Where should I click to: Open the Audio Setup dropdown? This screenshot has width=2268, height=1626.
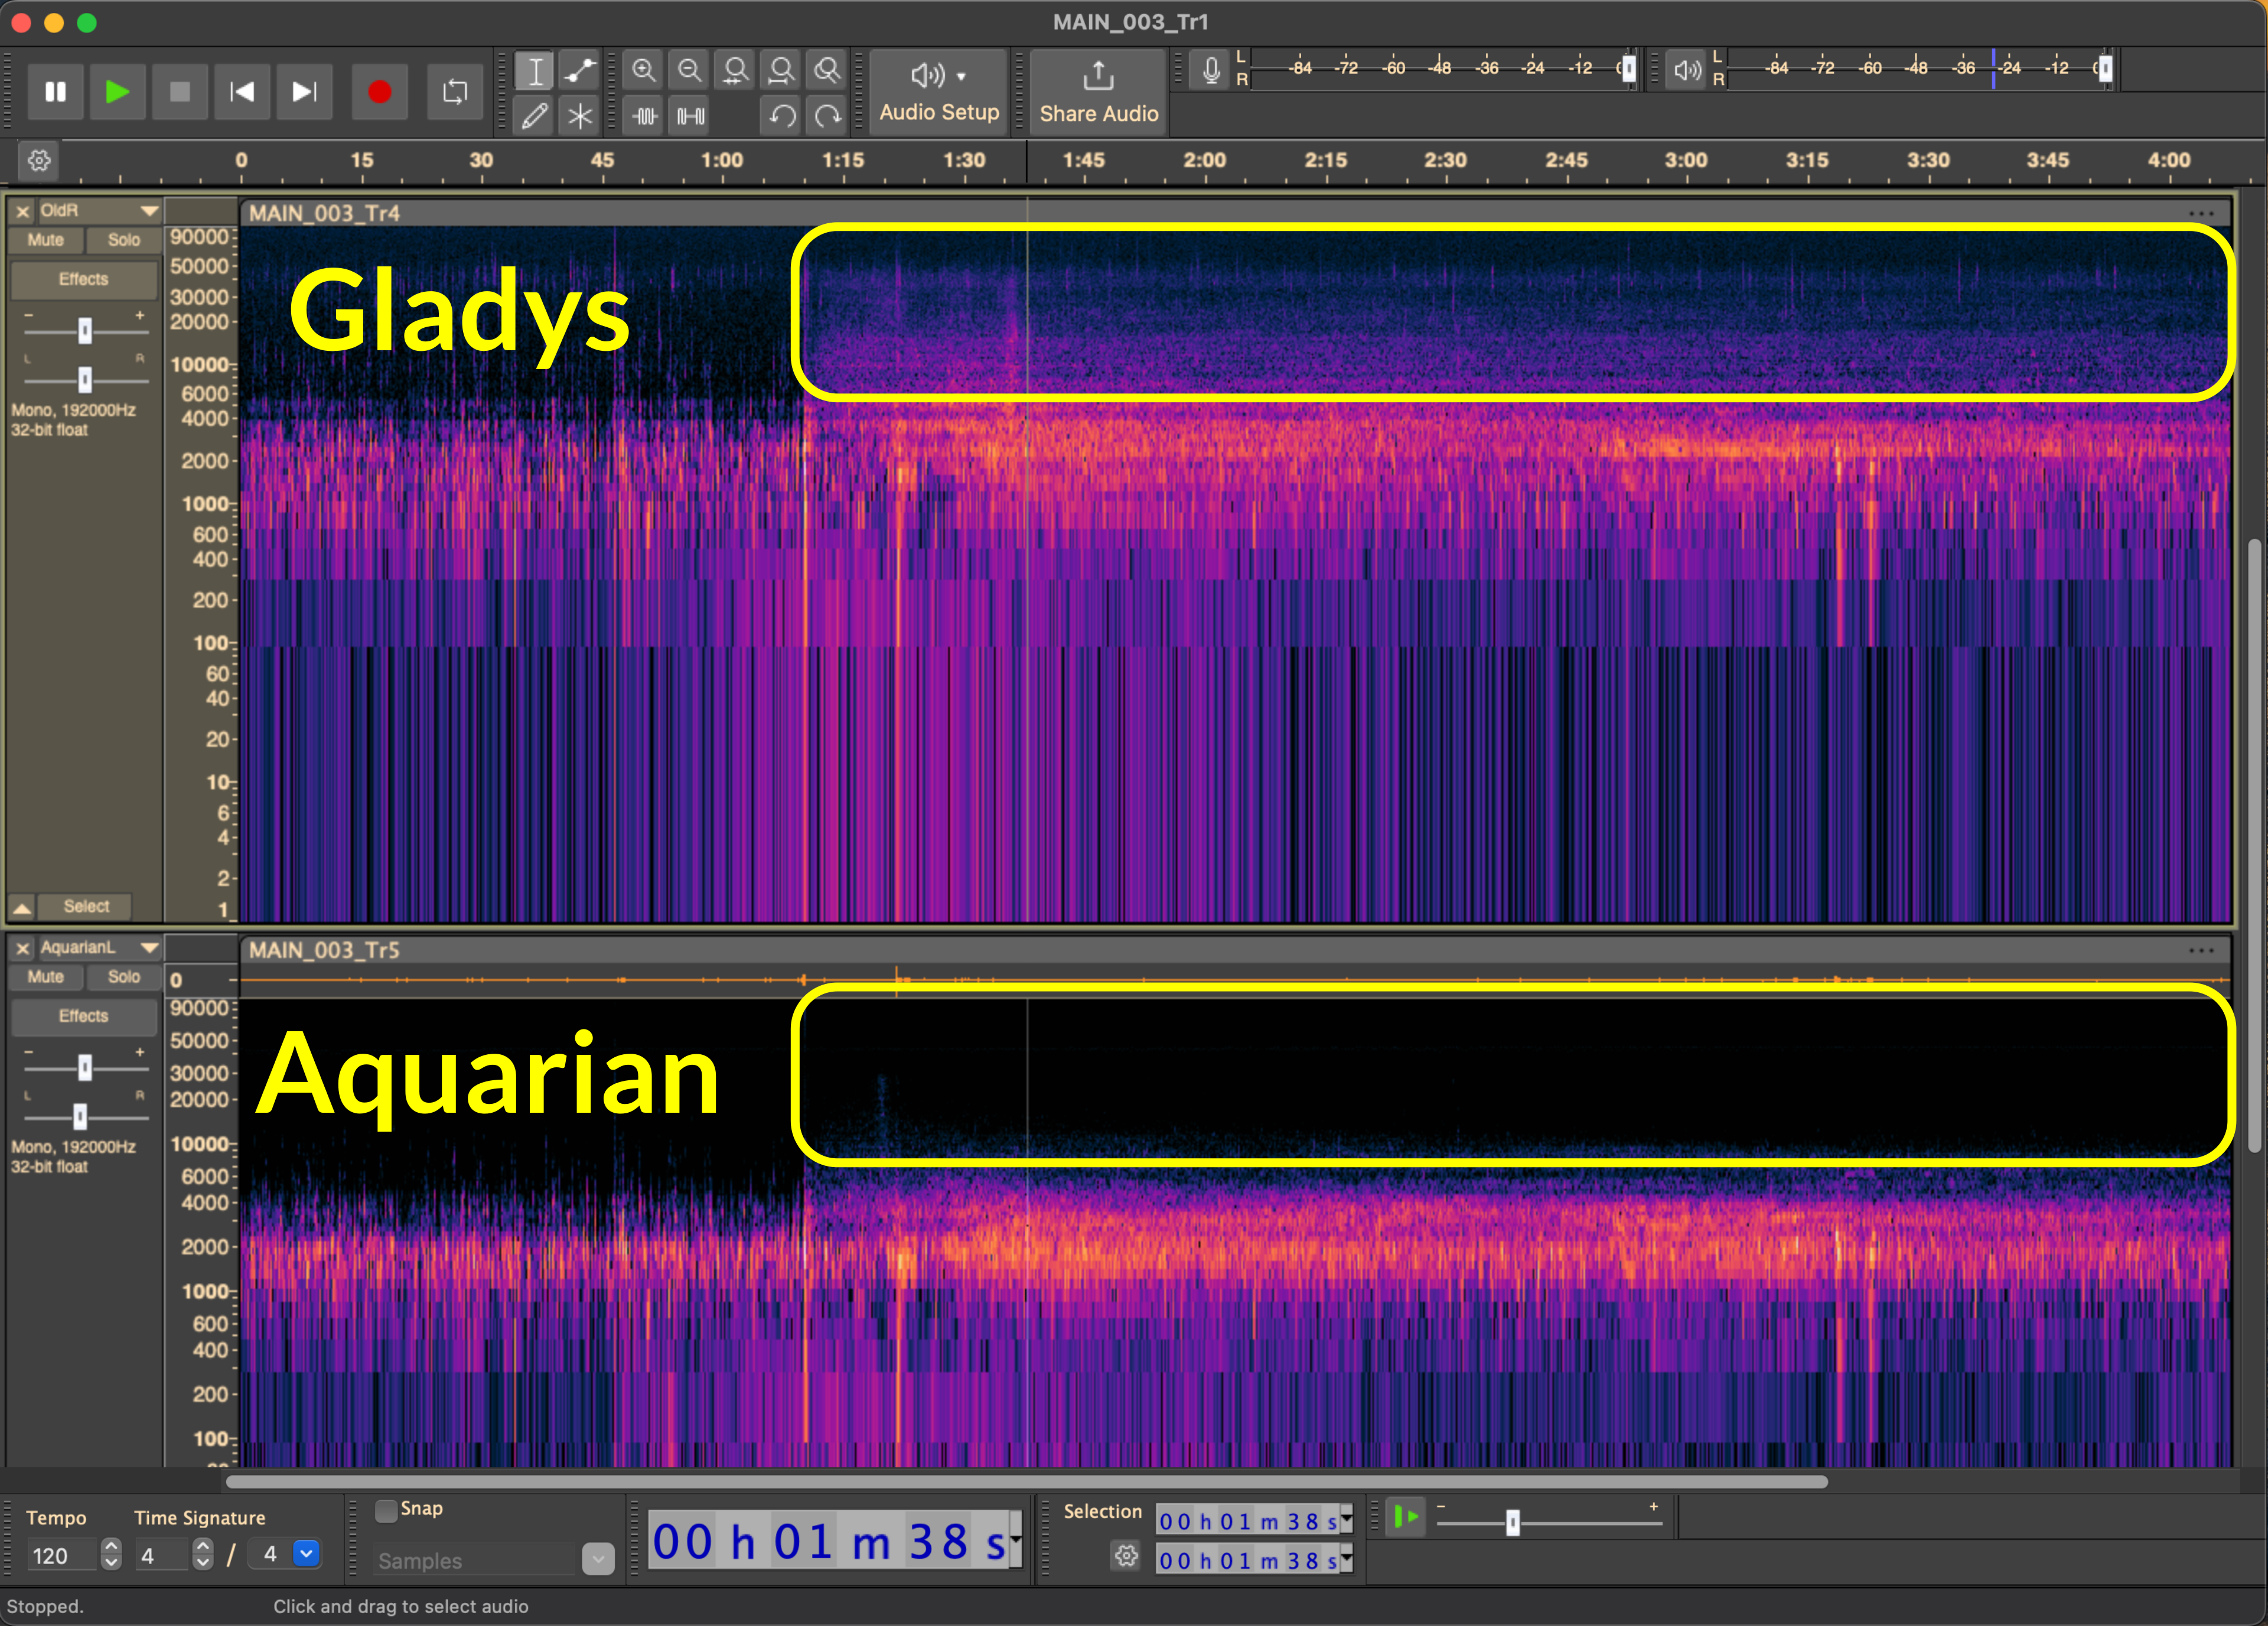point(938,92)
